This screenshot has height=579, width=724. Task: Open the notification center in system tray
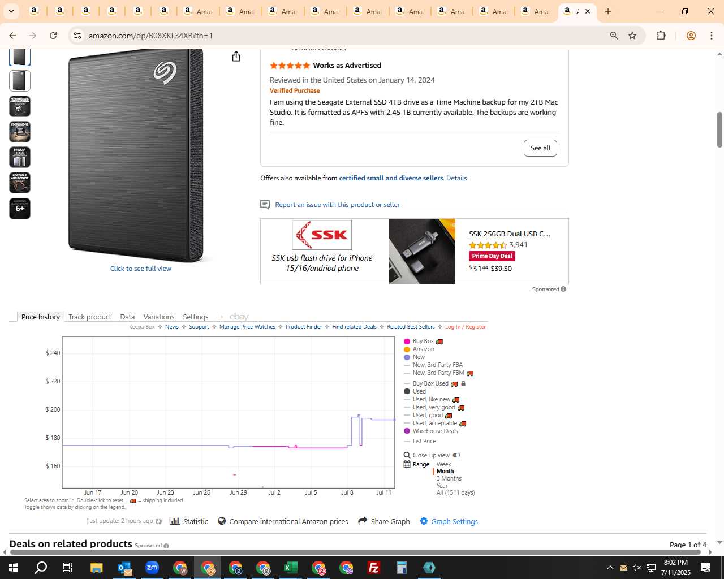coord(705,568)
